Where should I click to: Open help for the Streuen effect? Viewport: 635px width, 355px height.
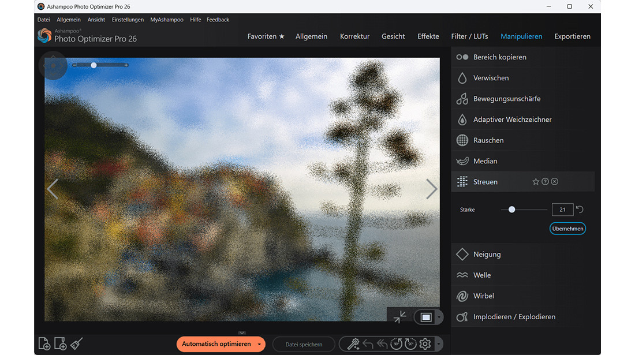point(545,182)
